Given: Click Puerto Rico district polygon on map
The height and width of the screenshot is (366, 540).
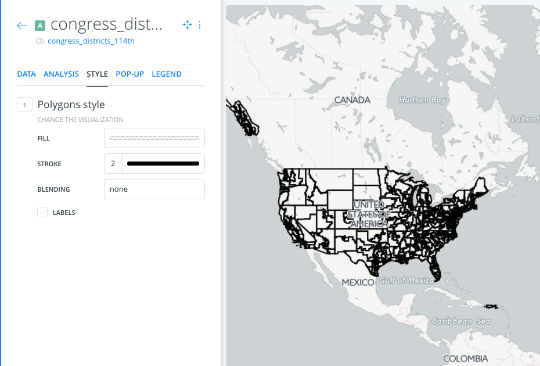Looking at the screenshot, I should pyautogui.click(x=491, y=306).
